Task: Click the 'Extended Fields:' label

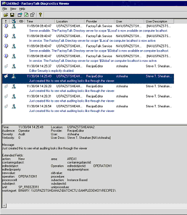Action: click(x=13, y=155)
